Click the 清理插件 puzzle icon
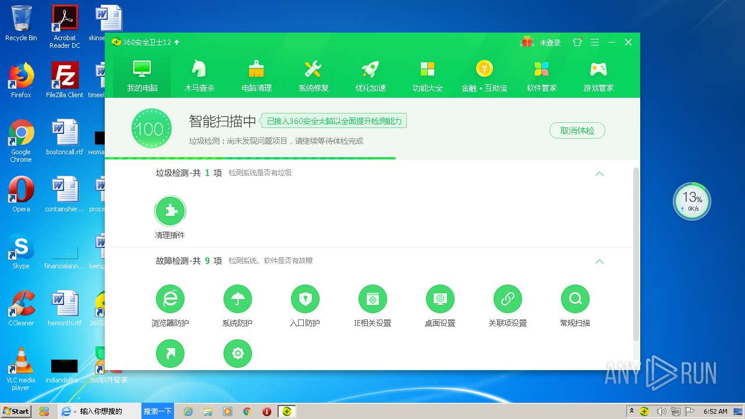Image resolution: width=745 pixels, height=419 pixels. click(x=170, y=211)
